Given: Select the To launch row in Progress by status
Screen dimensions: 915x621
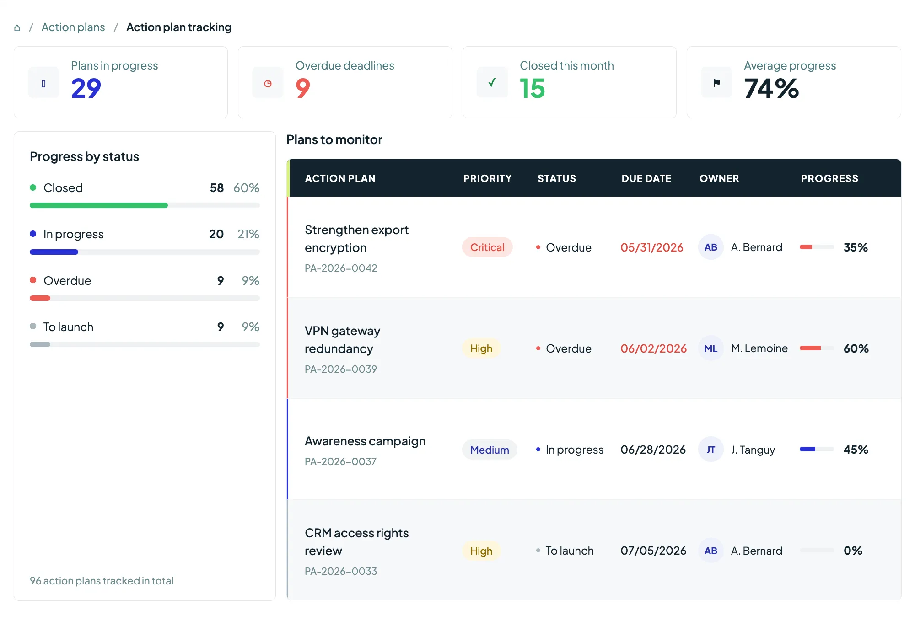Looking at the screenshot, I should coord(145,334).
